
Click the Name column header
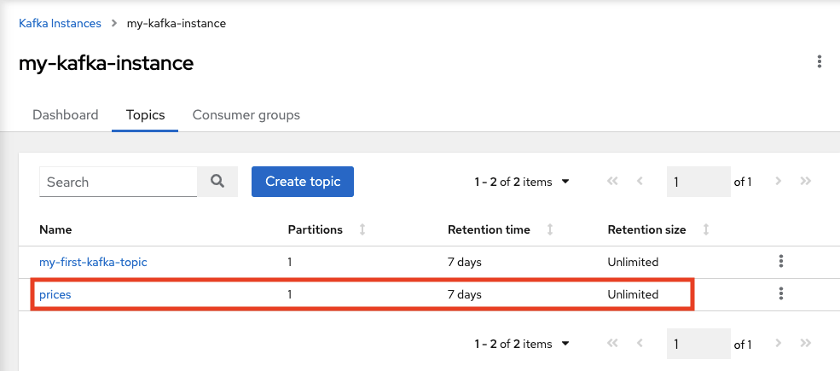tap(55, 230)
